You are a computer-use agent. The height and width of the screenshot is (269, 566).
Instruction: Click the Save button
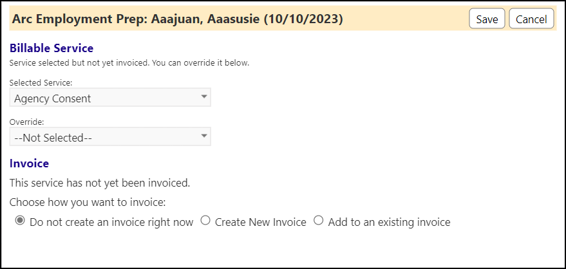click(487, 19)
